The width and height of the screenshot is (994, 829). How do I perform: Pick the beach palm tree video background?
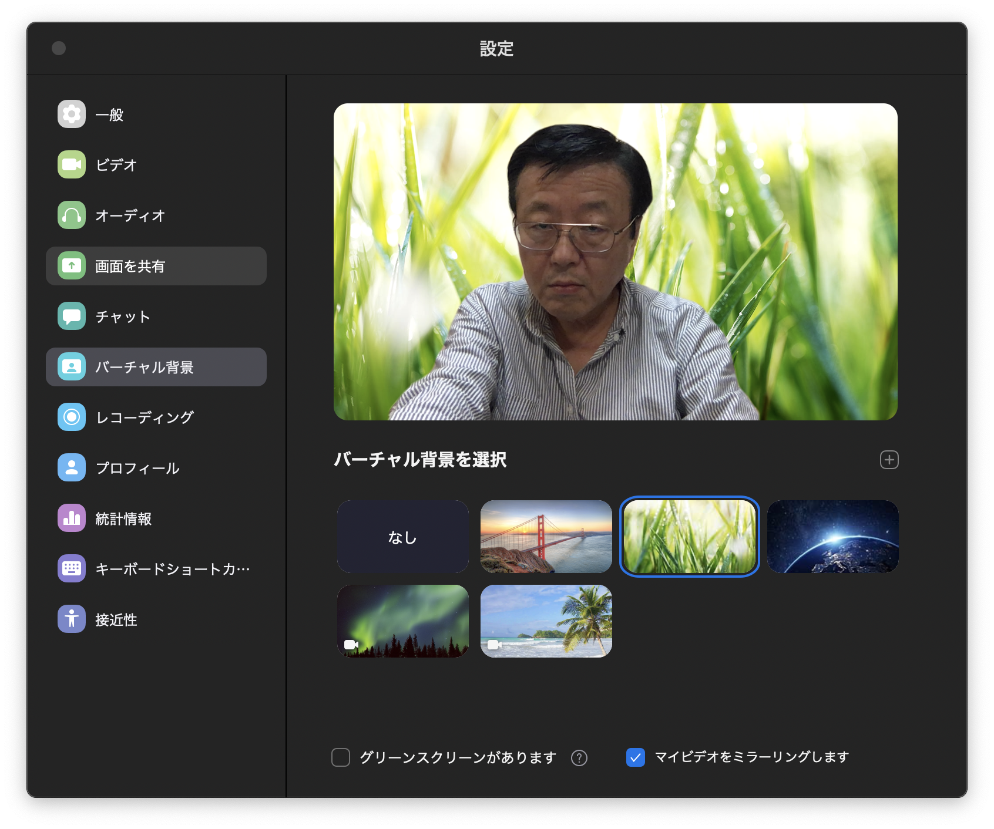click(x=546, y=621)
